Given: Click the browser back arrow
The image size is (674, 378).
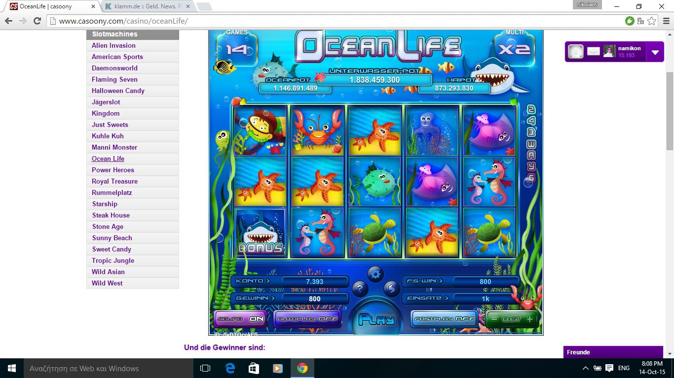Looking at the screenshot, I should (x=8, y=21).
